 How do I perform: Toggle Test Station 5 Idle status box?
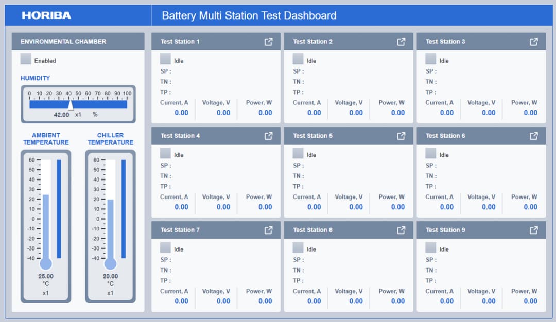click(298, 153)
